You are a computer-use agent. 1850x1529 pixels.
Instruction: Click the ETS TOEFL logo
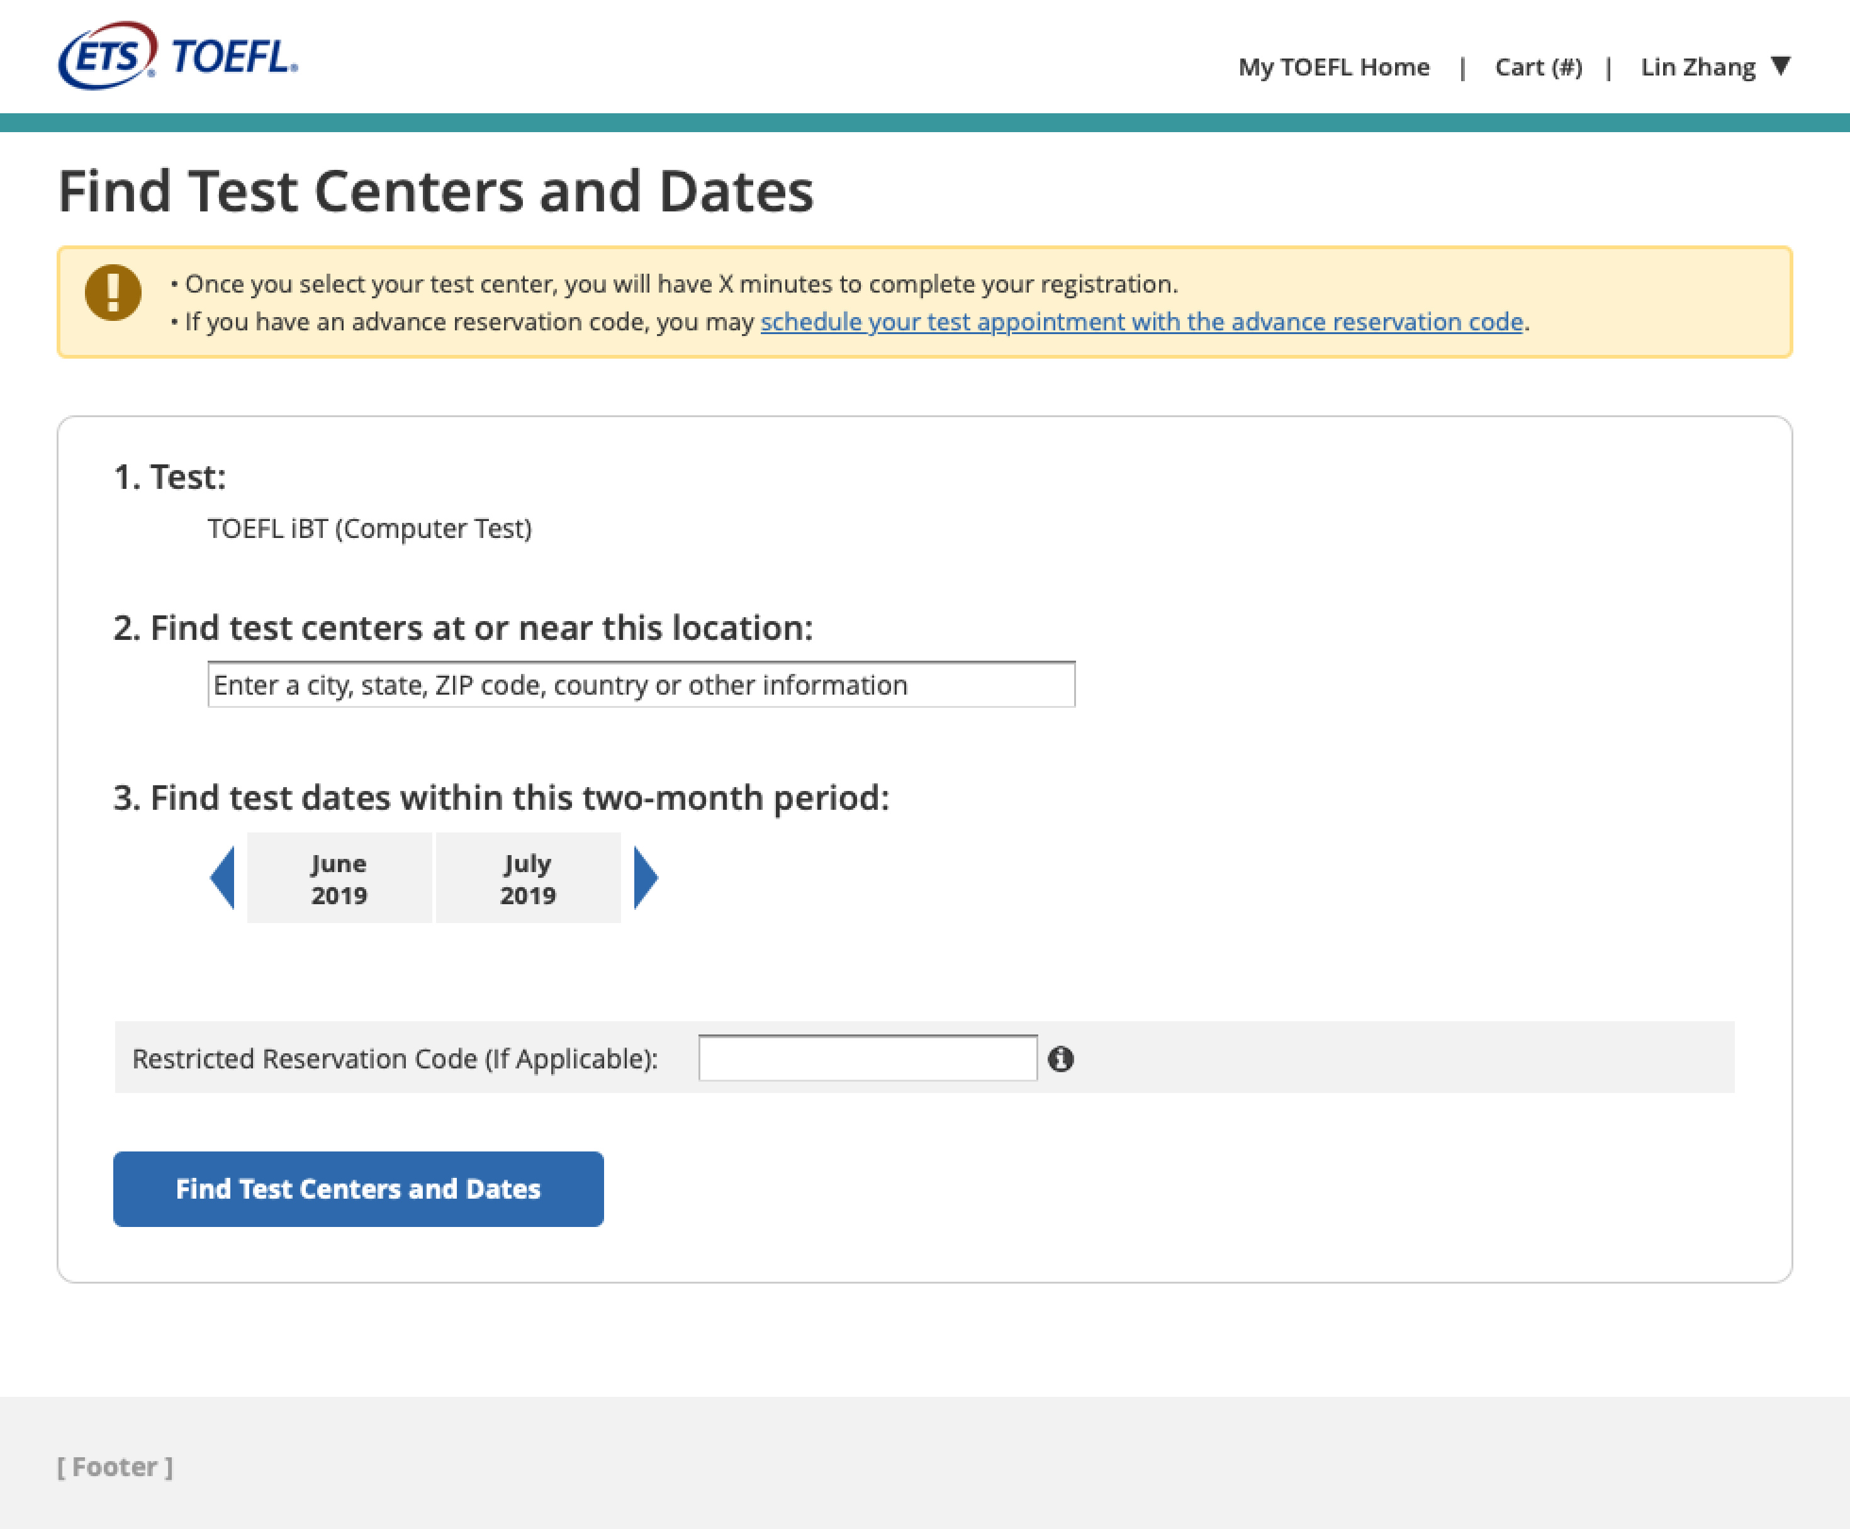178,57
